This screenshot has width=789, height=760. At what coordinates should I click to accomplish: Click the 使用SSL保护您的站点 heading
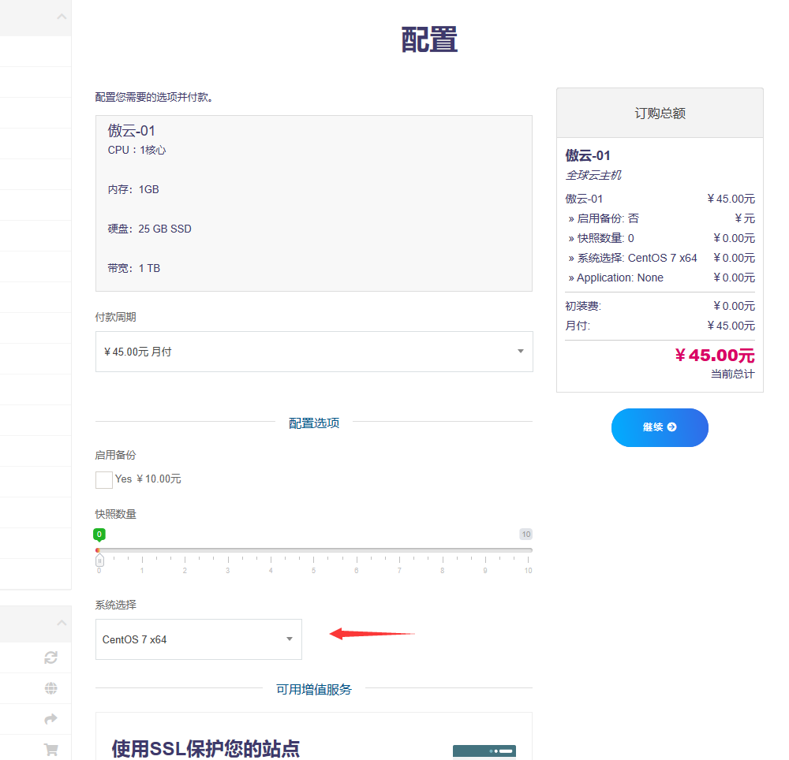point(205,748)
